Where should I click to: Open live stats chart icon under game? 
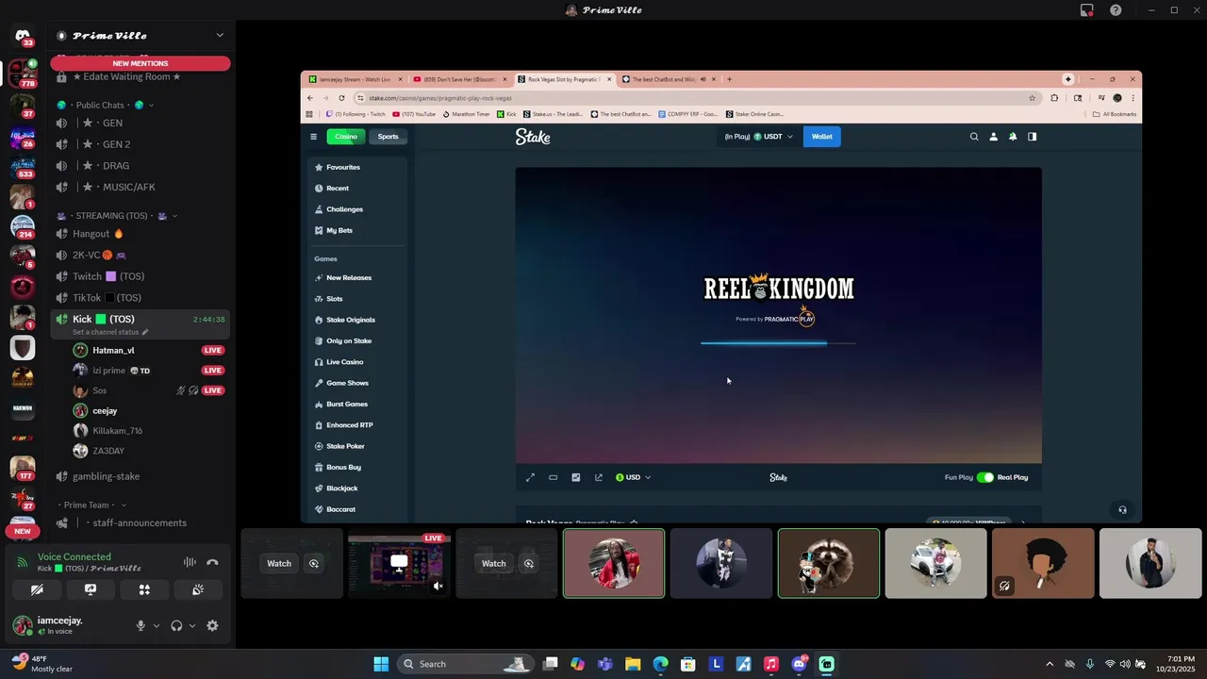pos(575,477)
